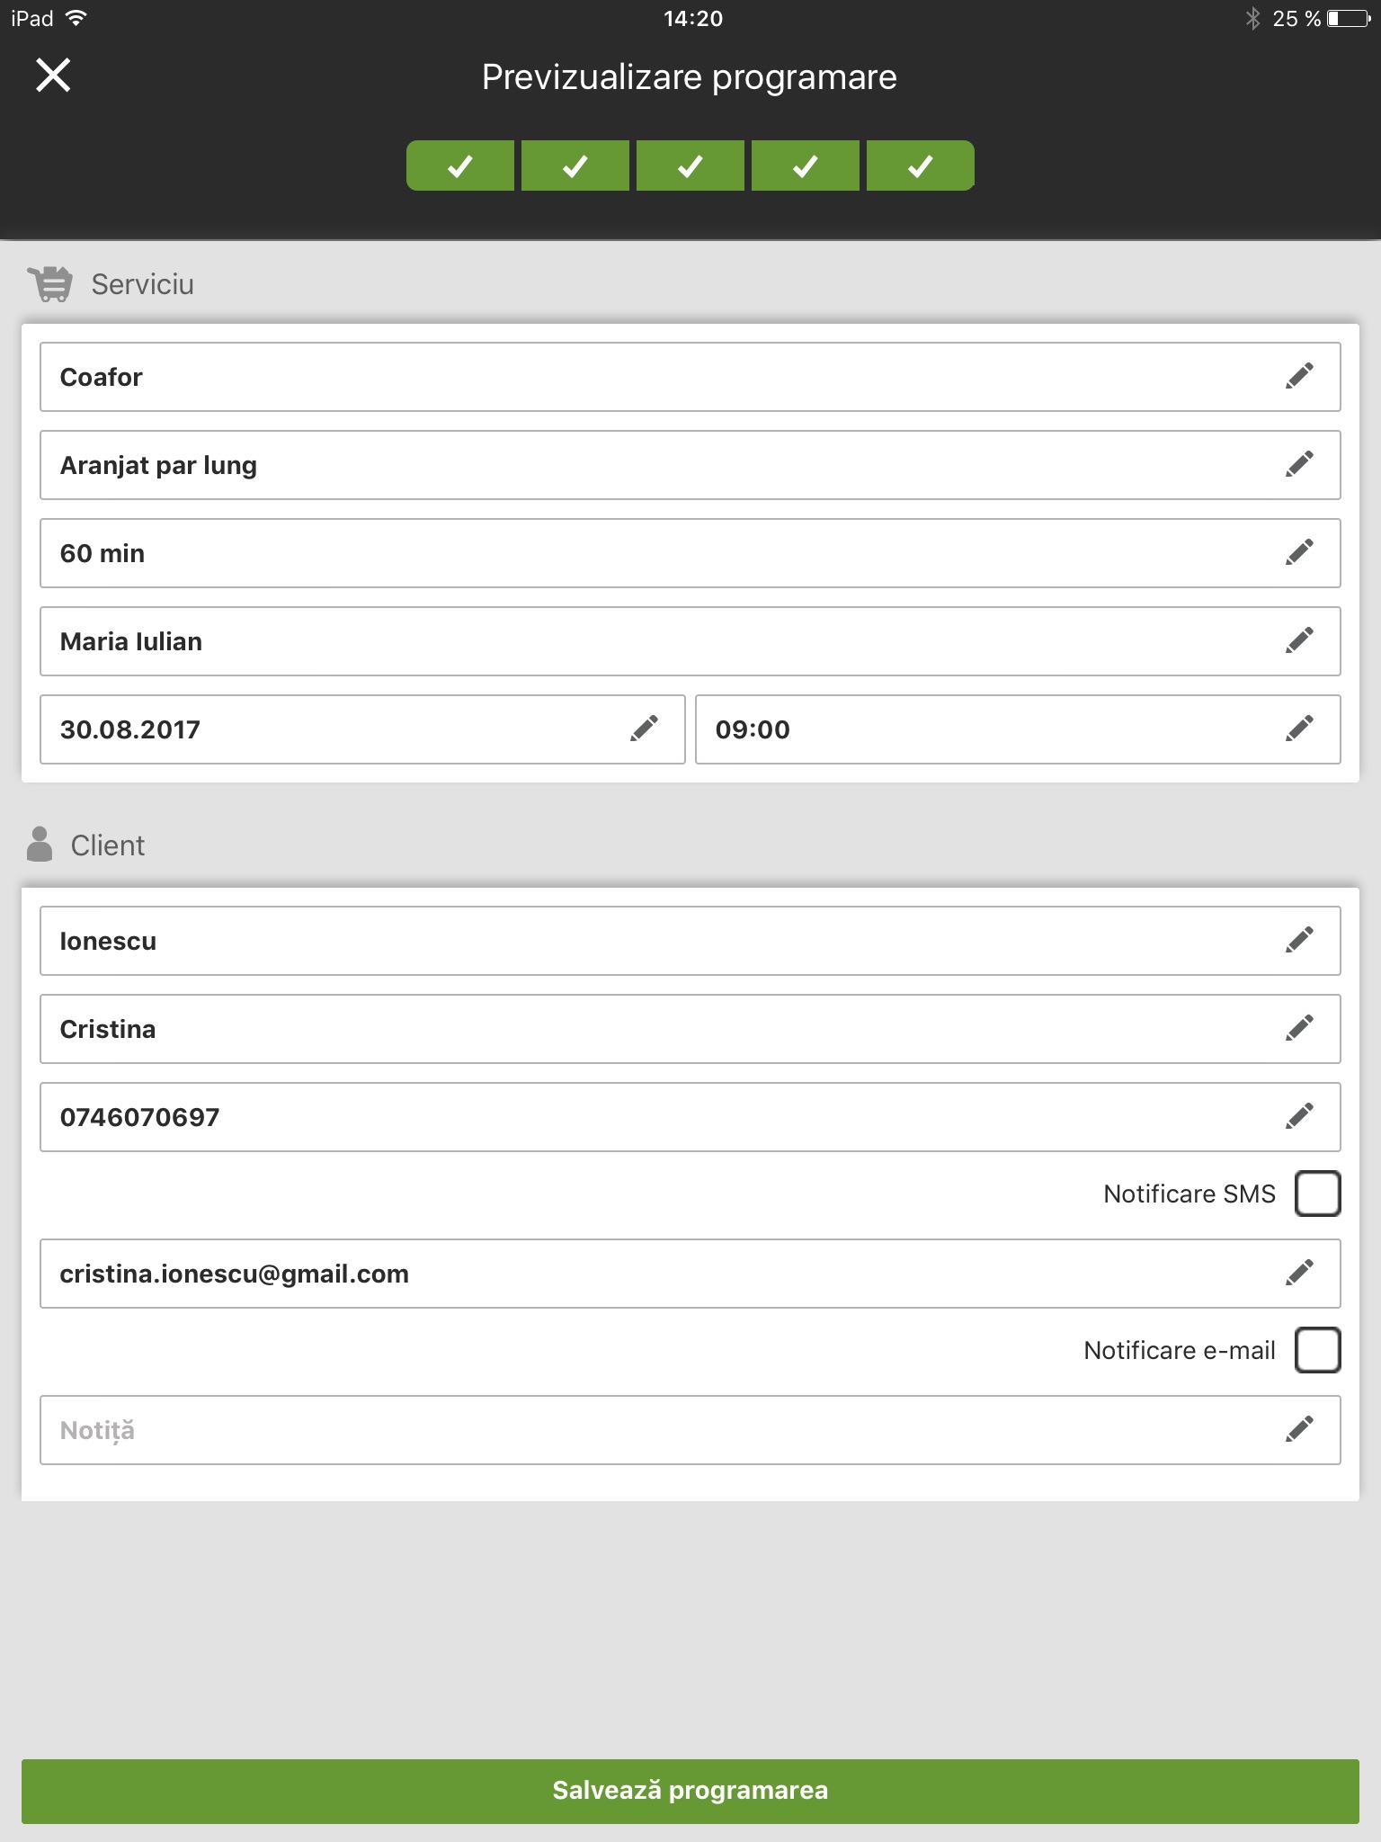
Task: Select the Coafor service category field
Action: click(690, 377)
